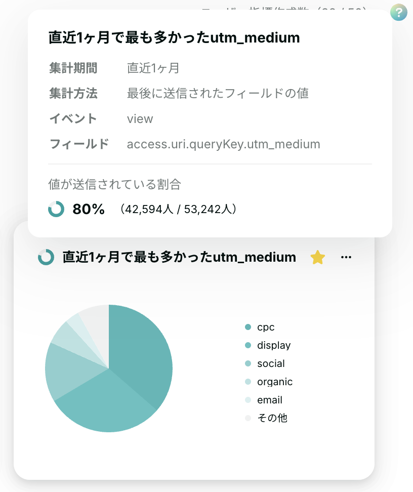Click the email legend color dot
The width and height of the screenshot is (413, 492).
[248, 400]
